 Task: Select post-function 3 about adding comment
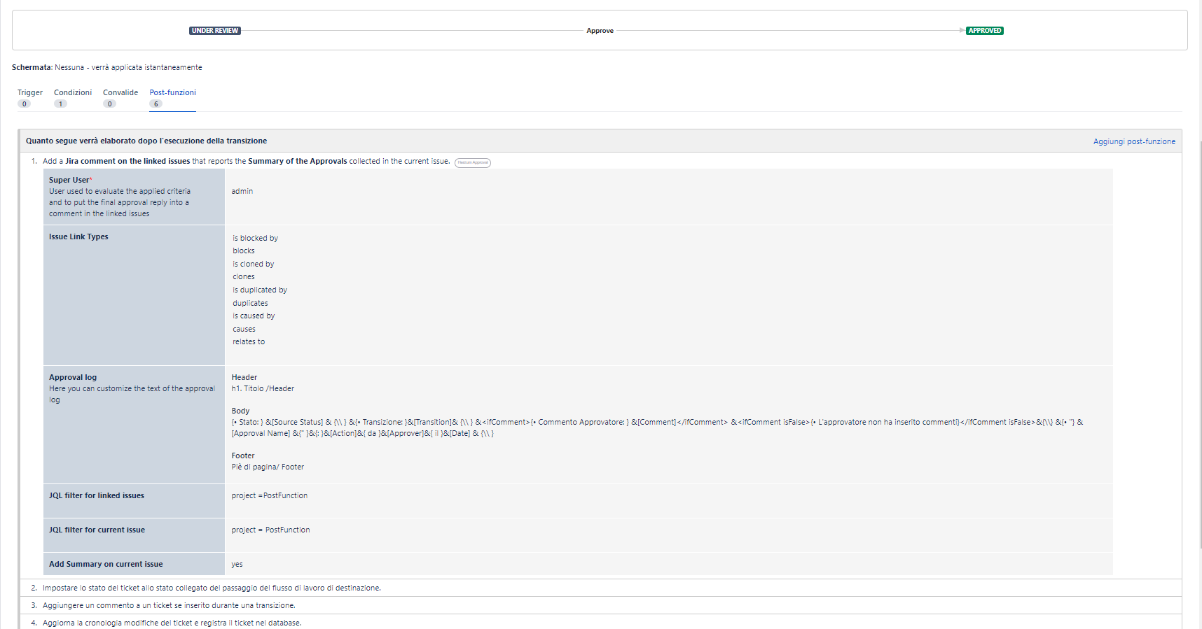[x=169, y=605]
